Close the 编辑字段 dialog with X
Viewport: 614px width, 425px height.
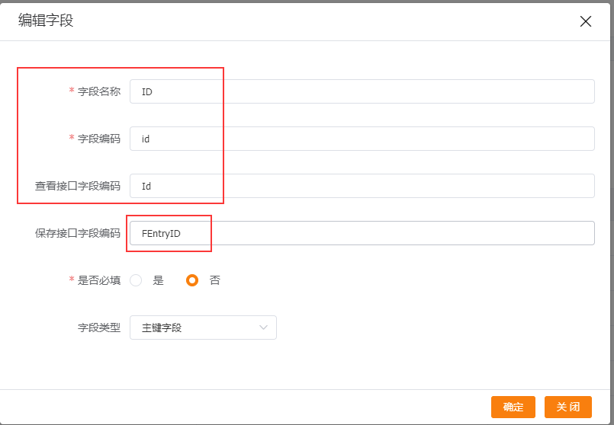[586, 21]
